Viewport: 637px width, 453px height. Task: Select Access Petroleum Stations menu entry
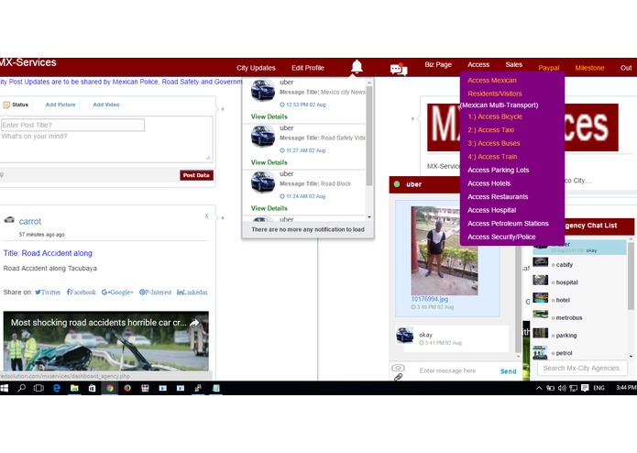pos(508,224)
